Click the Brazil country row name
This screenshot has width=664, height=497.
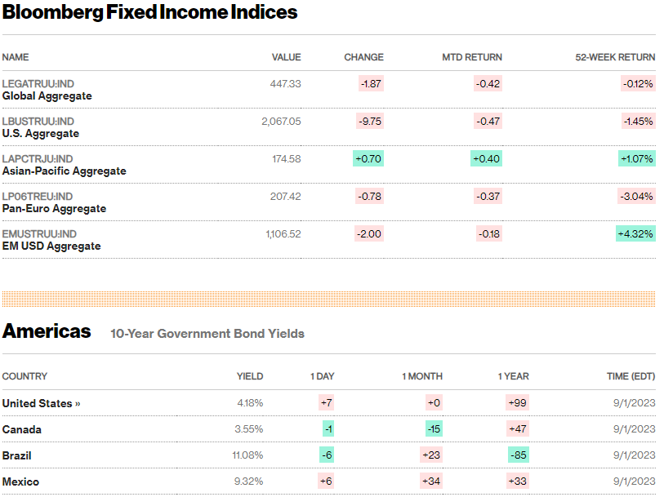(x=16, y=456)
